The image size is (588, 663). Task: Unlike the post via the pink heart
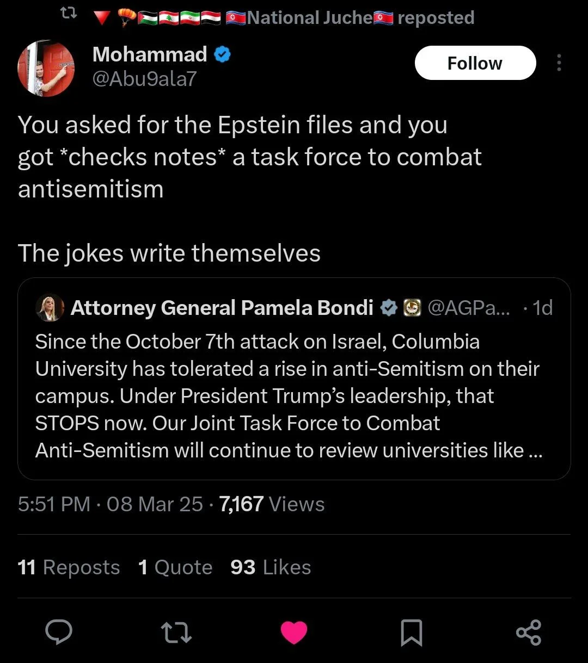pyautogui.click(x=294, y=633)
